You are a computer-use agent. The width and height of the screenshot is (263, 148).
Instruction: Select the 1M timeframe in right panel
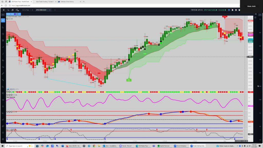(x=260, y=19)
